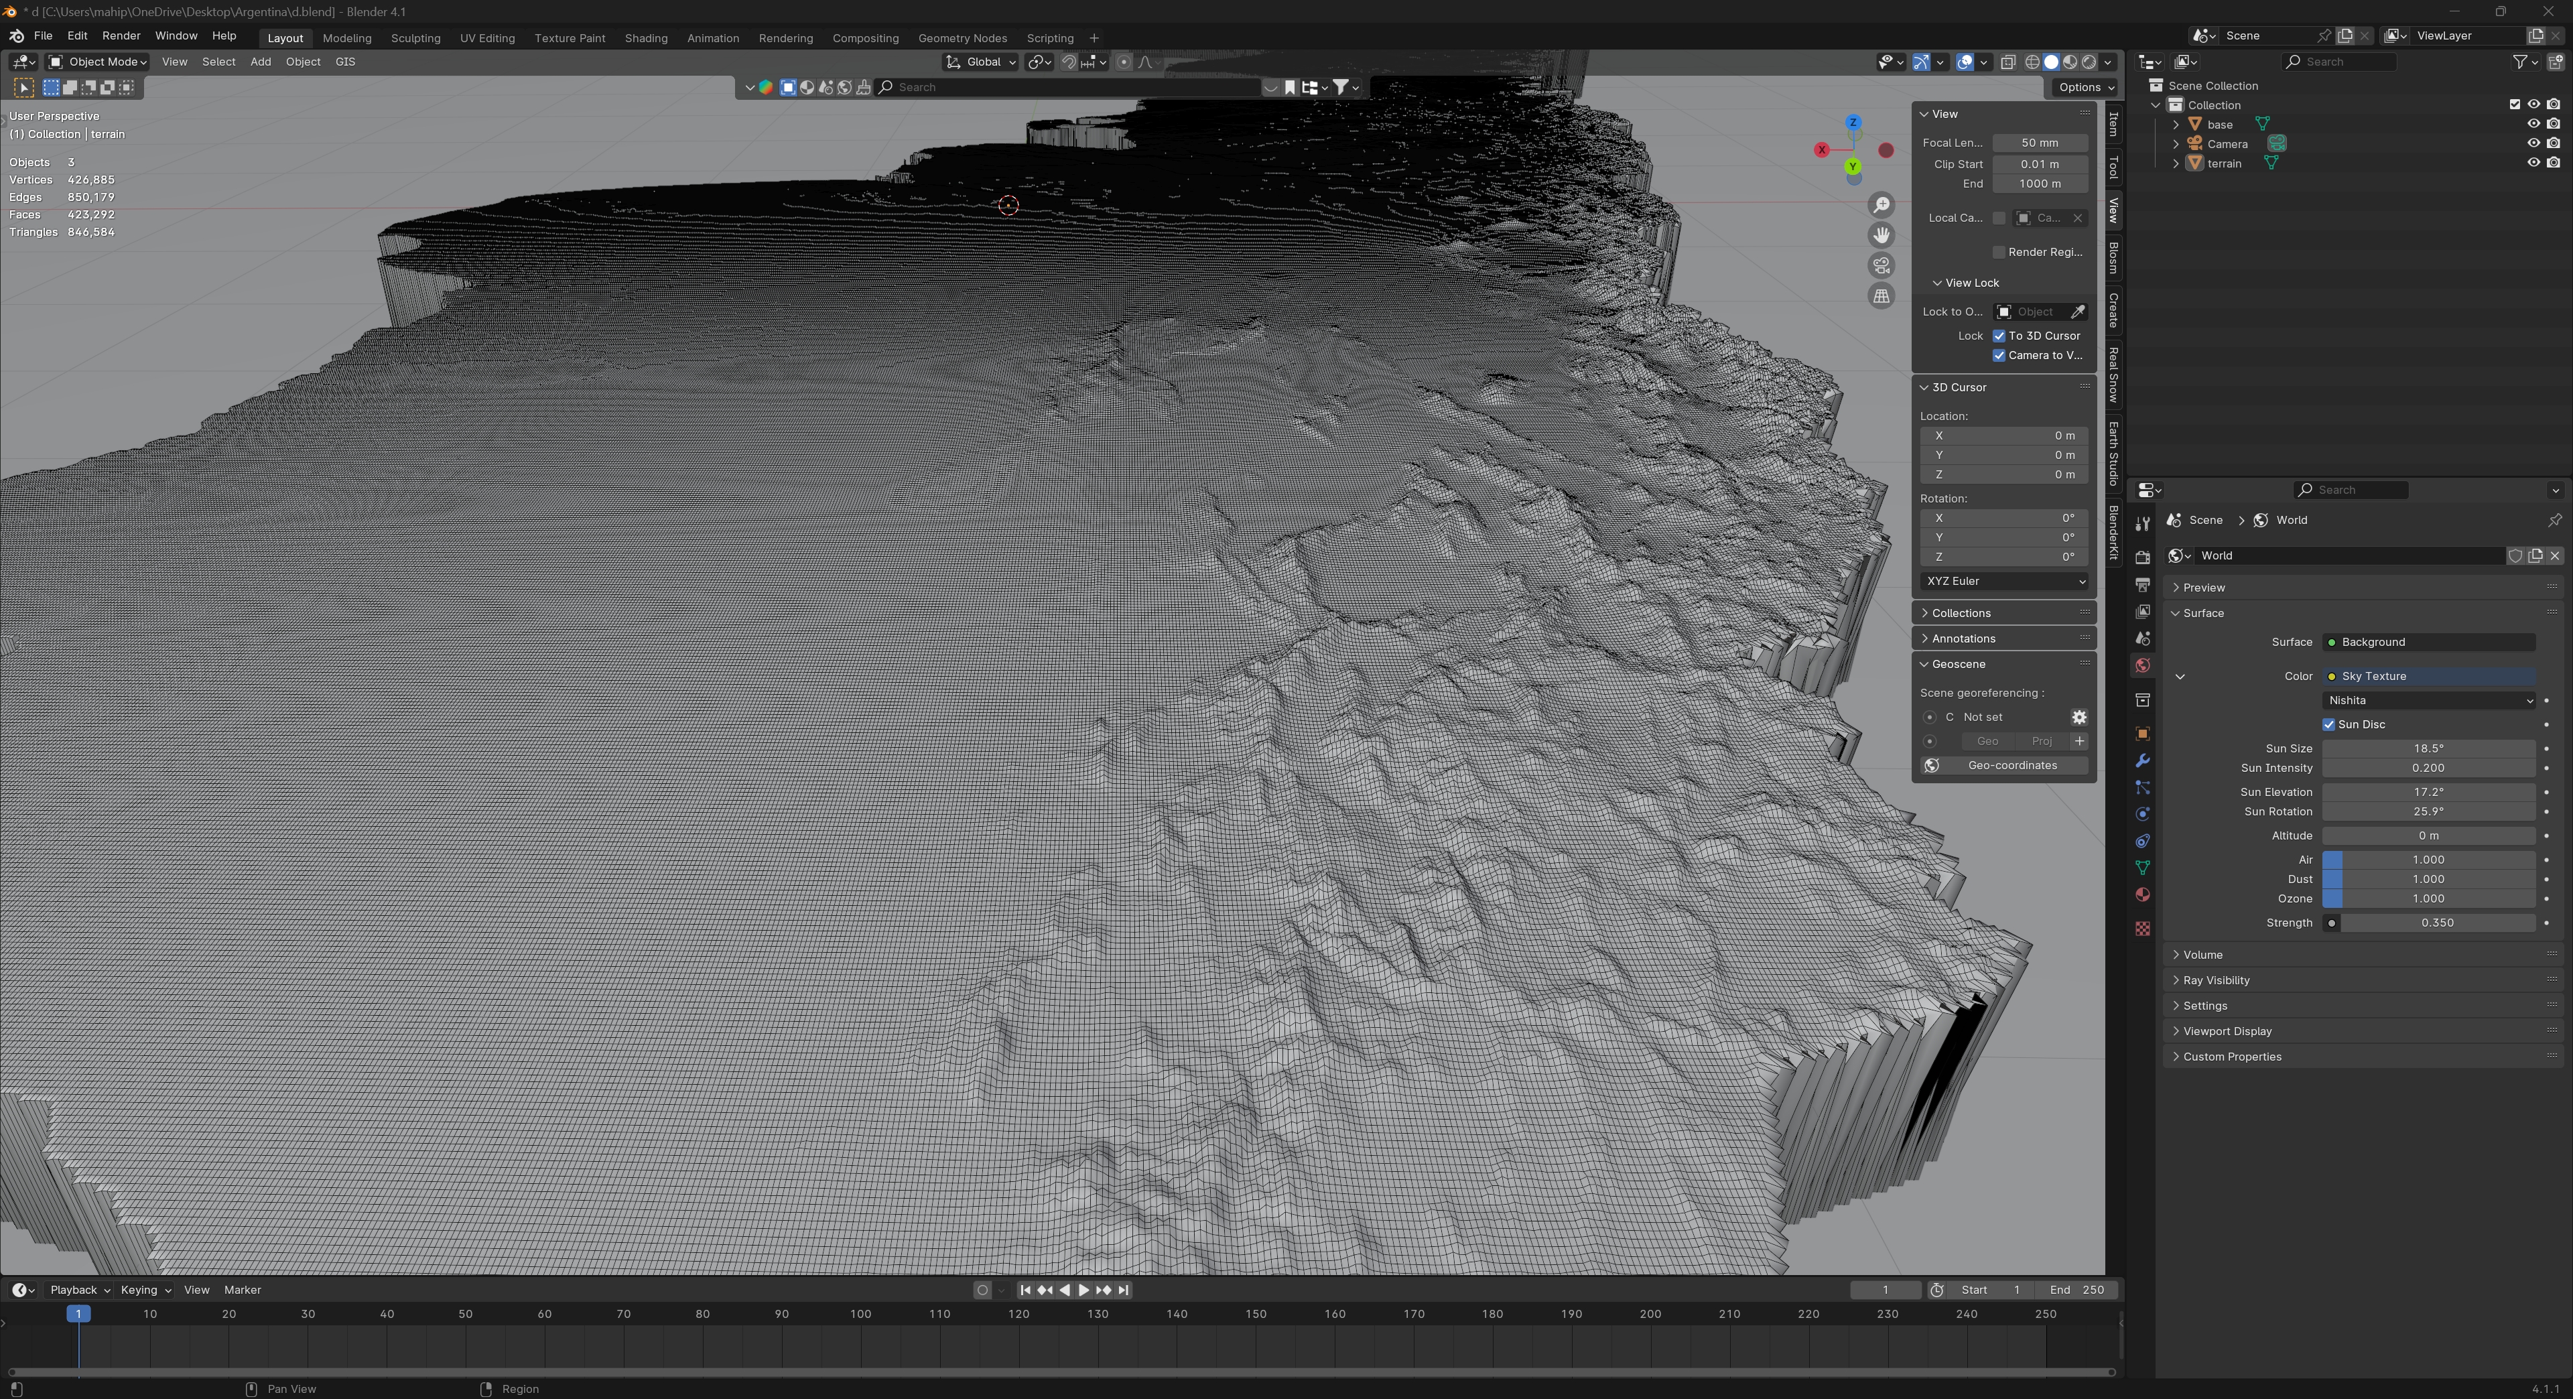The image size is (2573, 1399).
Task: Hide the terrain object in outliner
Action: 2533,163
